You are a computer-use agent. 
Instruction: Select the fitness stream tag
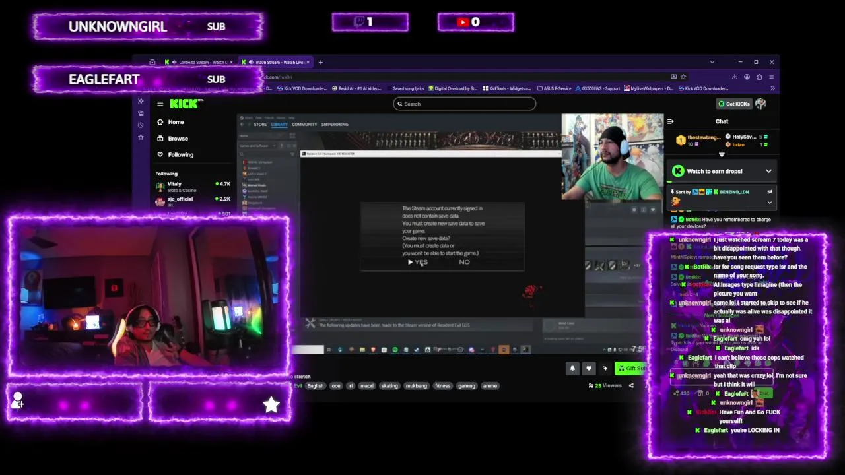(x=442, y=385)
